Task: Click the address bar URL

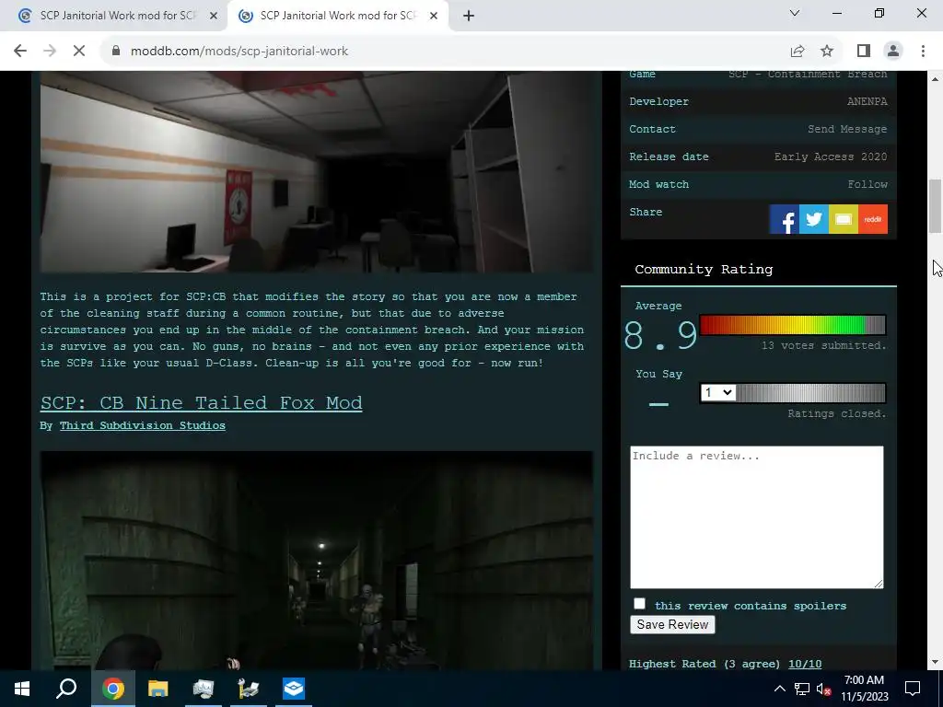Action: click(239, 52)
